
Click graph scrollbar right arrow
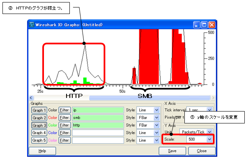(213, 98)
